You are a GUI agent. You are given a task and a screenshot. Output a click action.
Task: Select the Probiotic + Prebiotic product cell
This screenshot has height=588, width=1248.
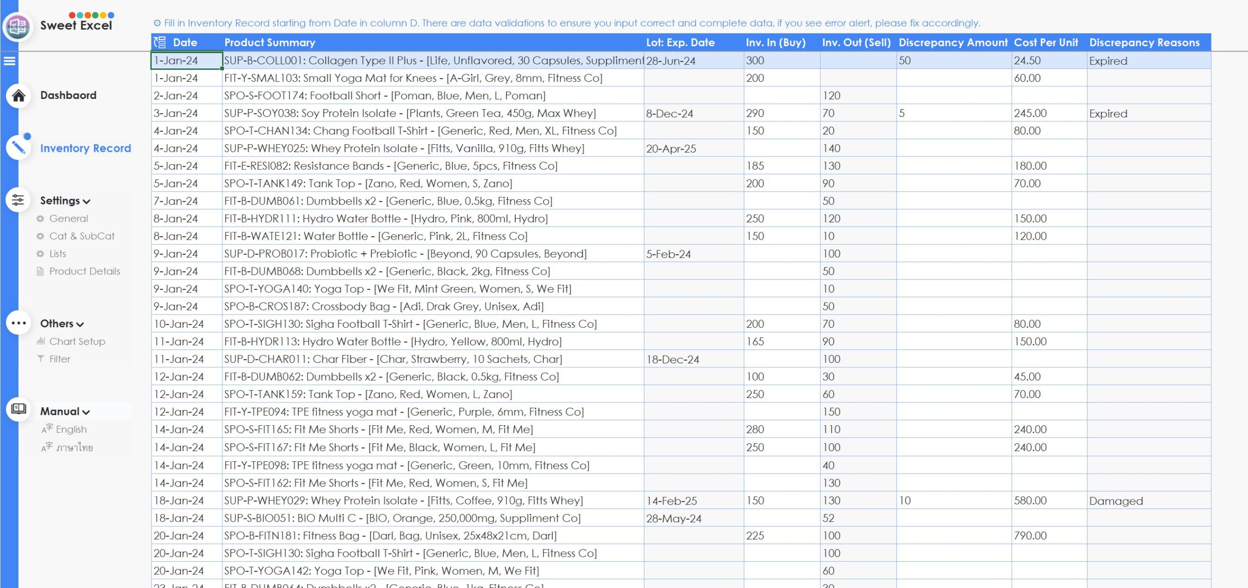(433, 254)
